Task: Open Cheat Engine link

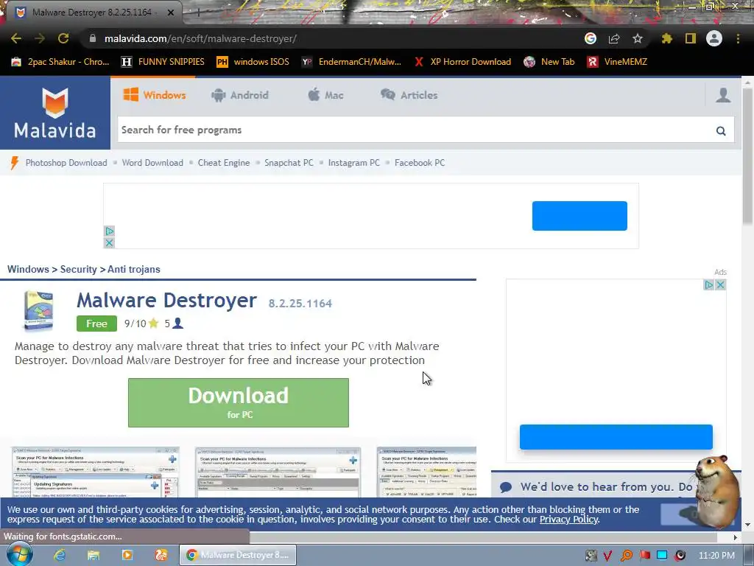Action: (224, 163)
